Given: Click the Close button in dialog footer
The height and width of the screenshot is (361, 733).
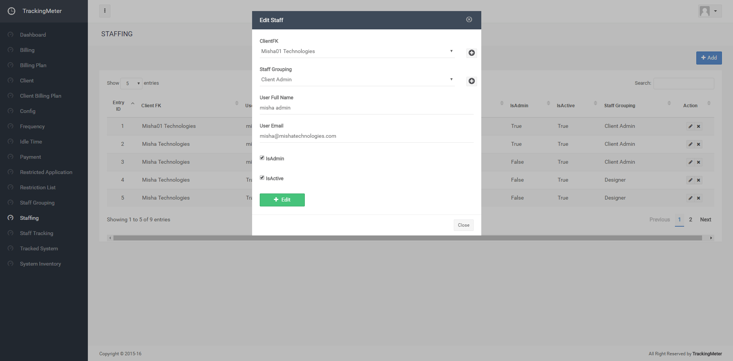Looking at the screenshot, I should click(x=463, y=225).
